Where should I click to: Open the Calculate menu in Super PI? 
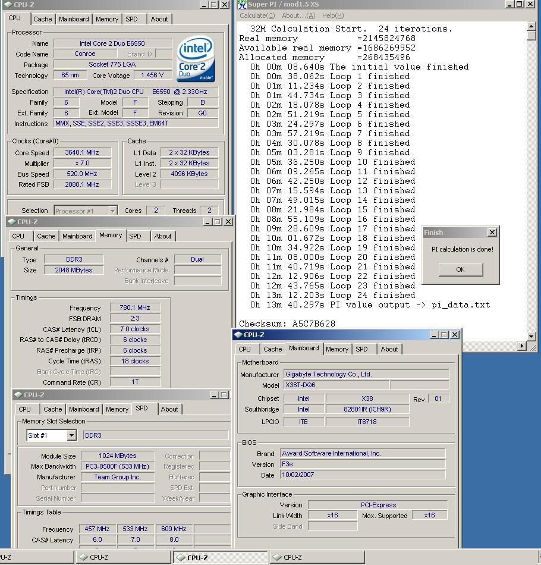(x=256, y=15)
